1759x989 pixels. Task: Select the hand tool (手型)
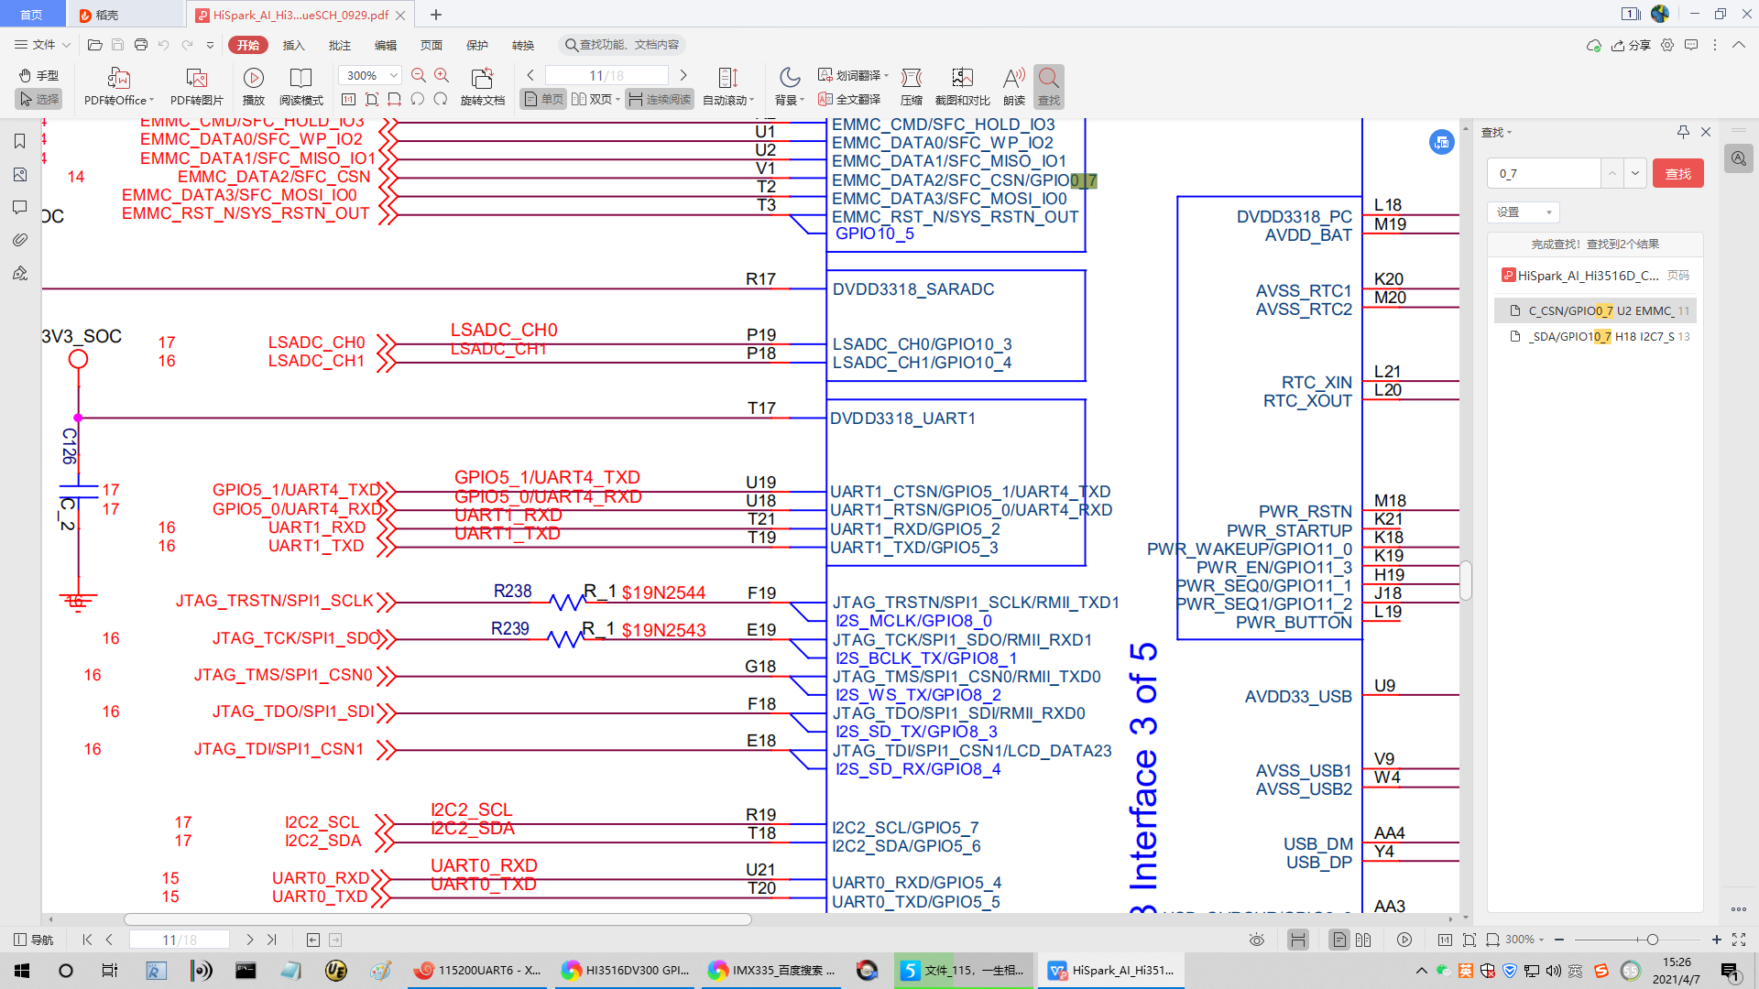point(38,76)
